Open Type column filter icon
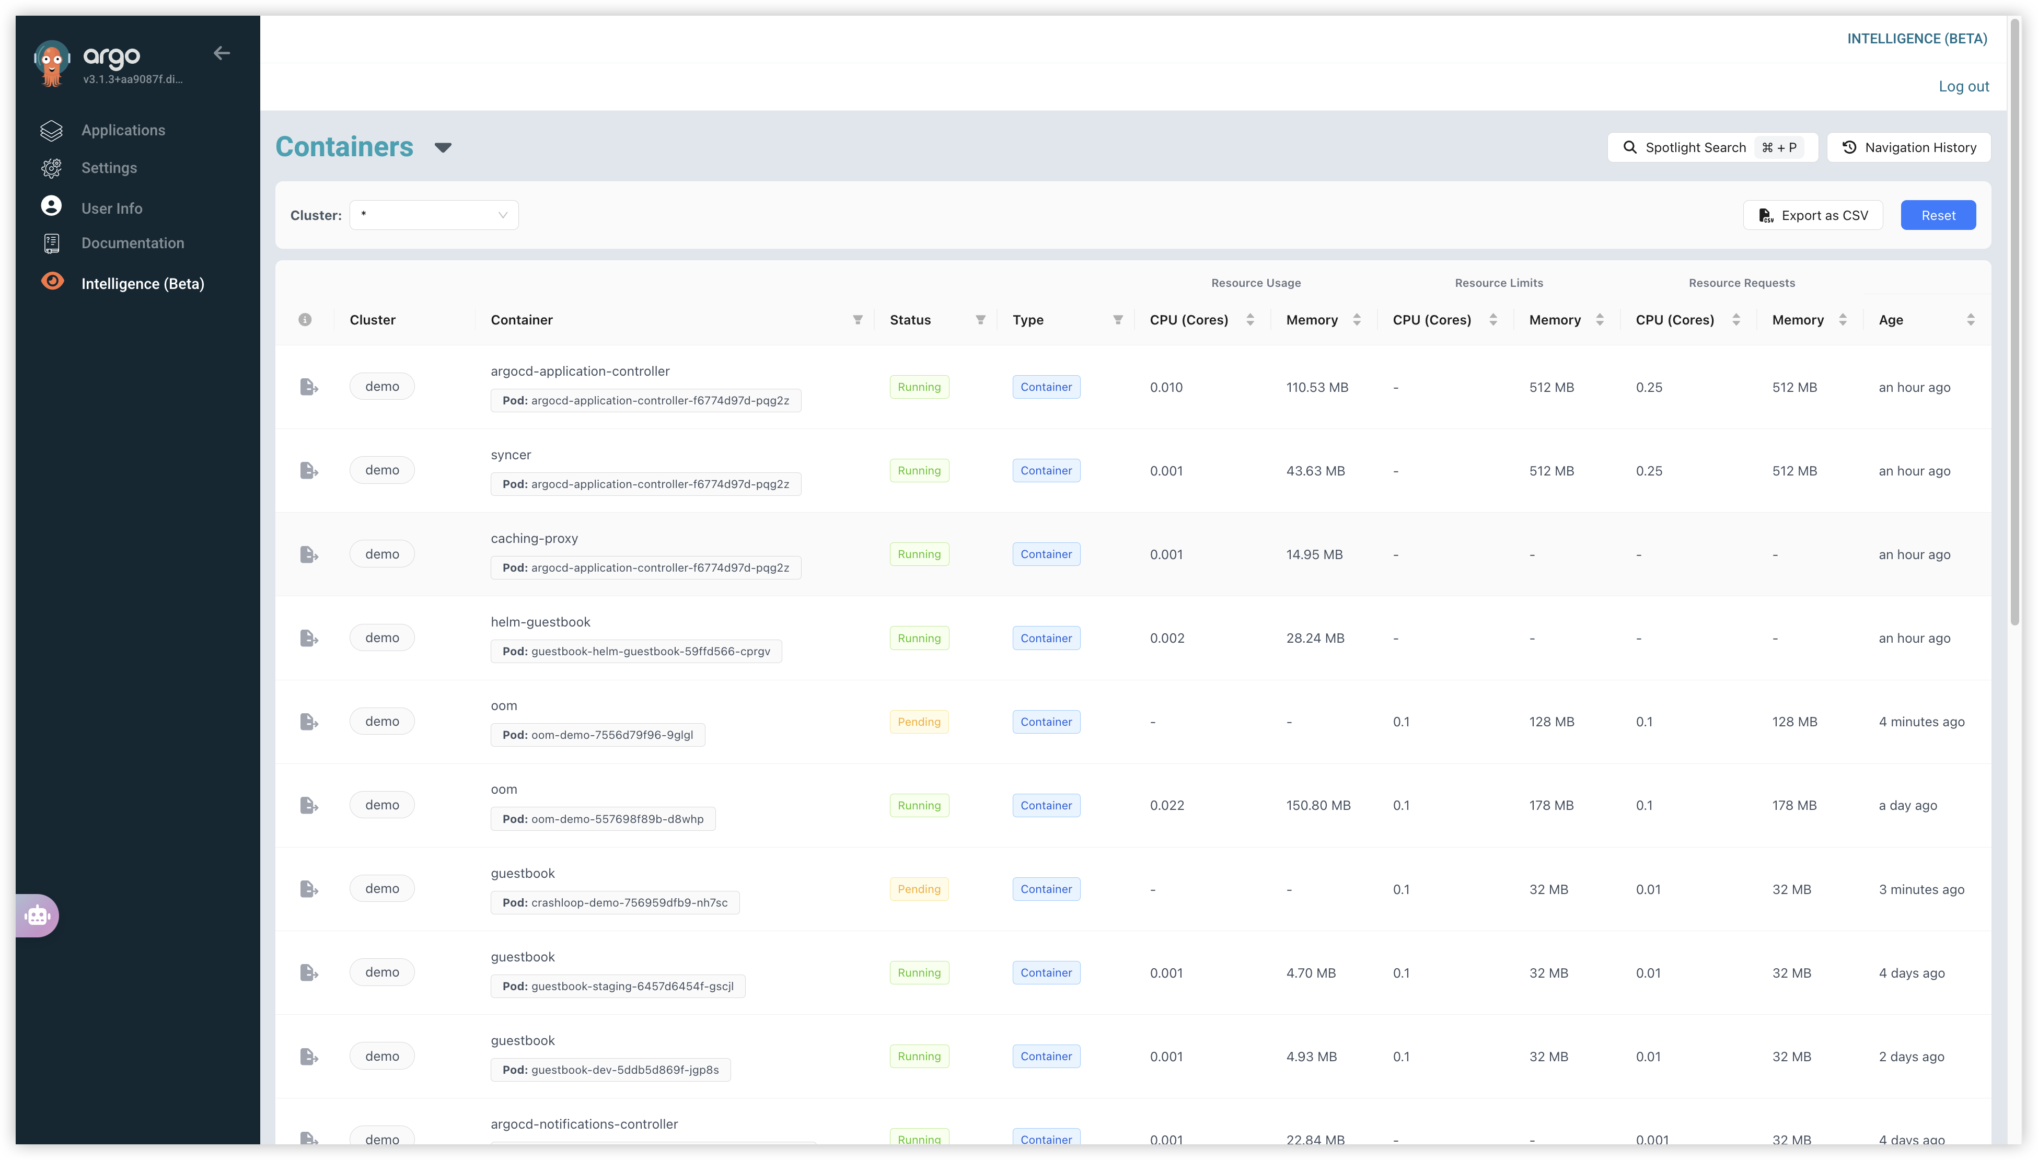The width and height of the screenshot is (2038, 1160). click(x=1117, y=319)
